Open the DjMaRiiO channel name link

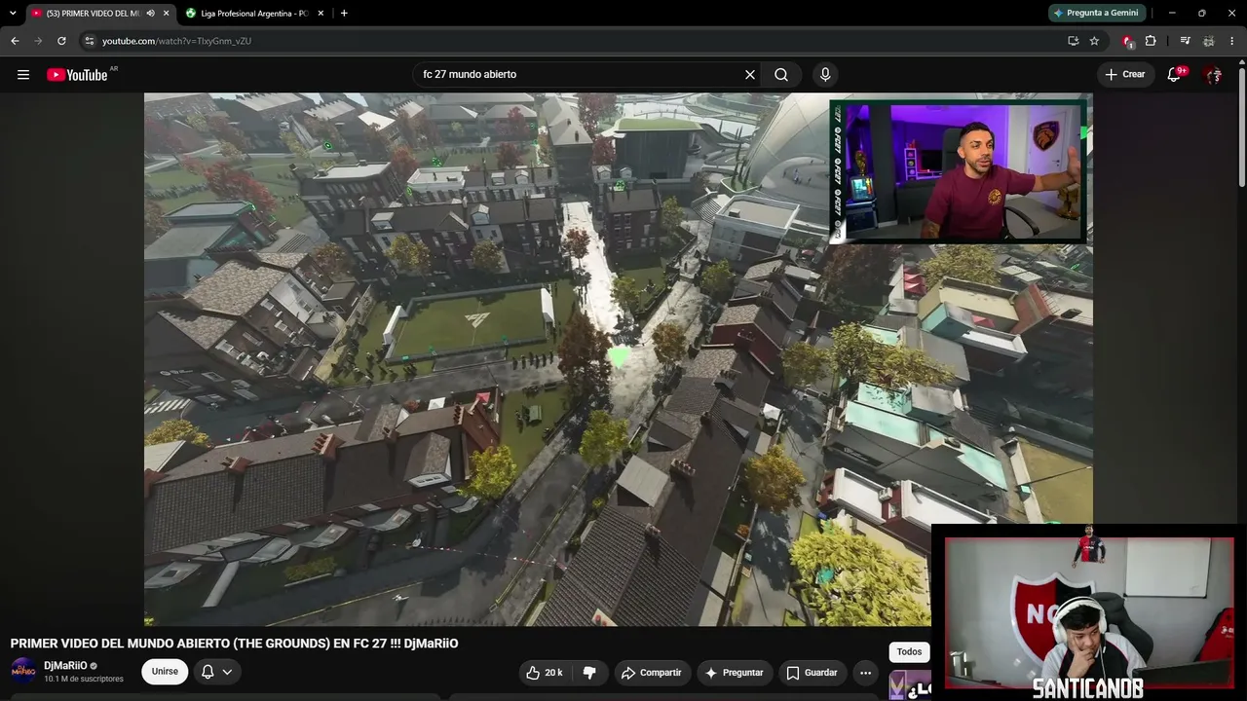pos(65,666)
